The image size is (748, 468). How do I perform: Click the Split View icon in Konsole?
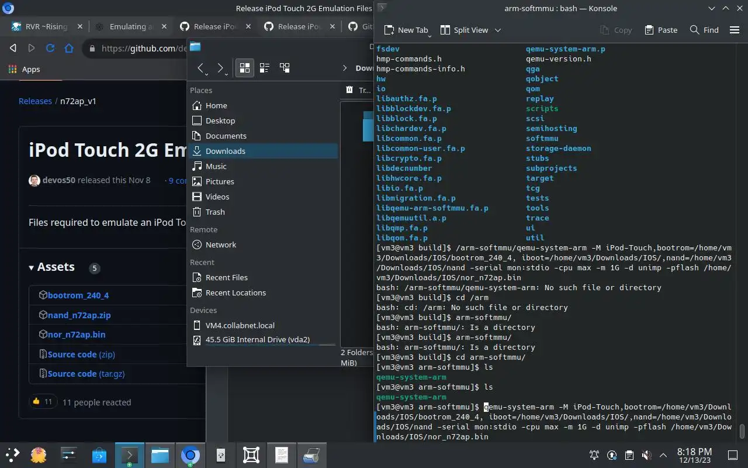(445, 30)
